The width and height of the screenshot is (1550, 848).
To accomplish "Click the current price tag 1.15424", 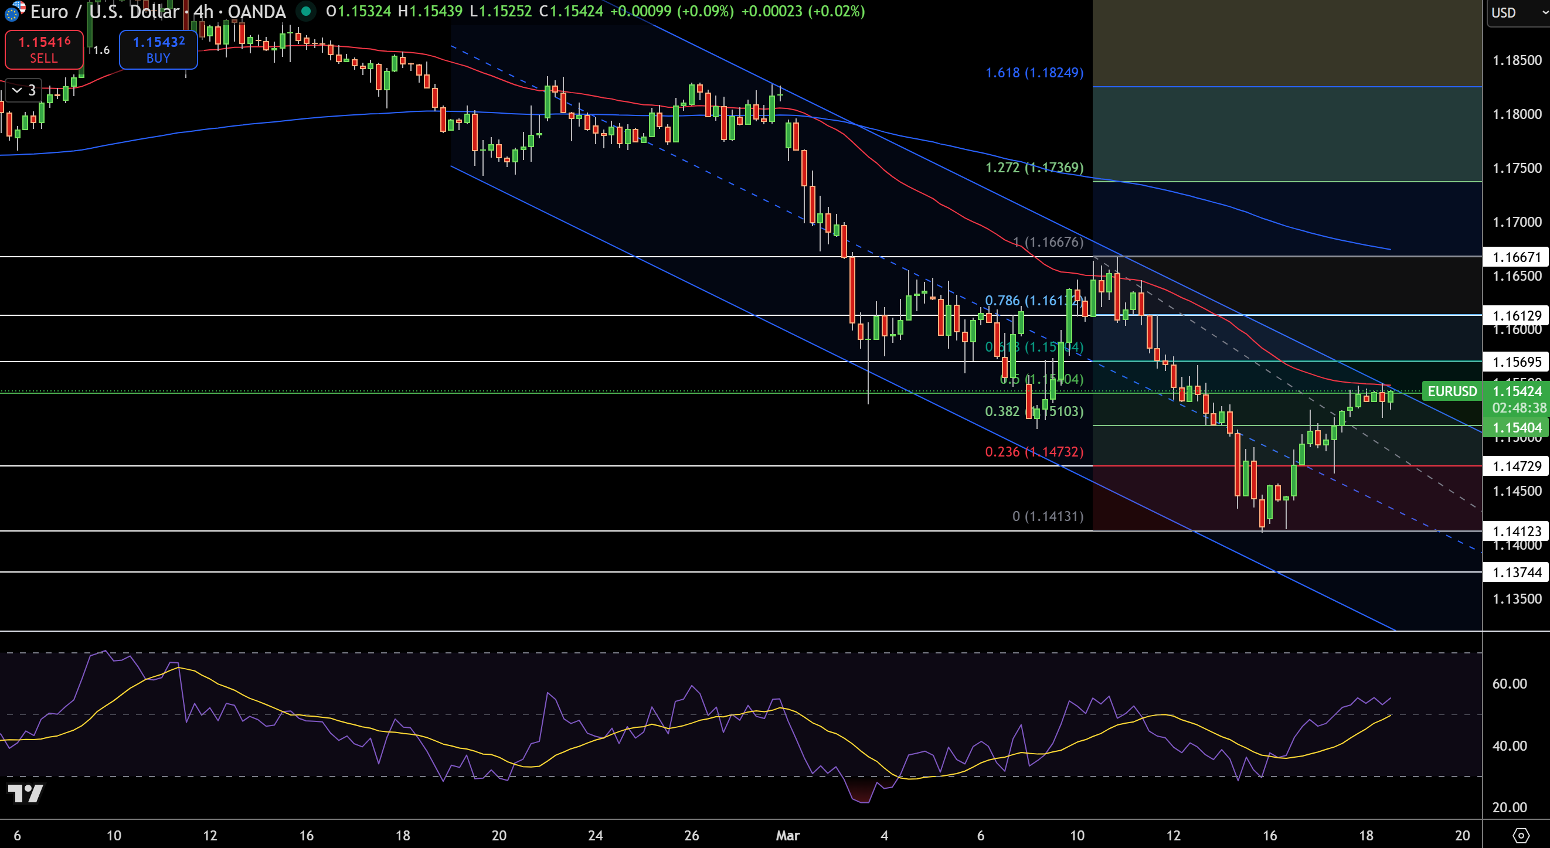I will click(x=1517, y=391).
